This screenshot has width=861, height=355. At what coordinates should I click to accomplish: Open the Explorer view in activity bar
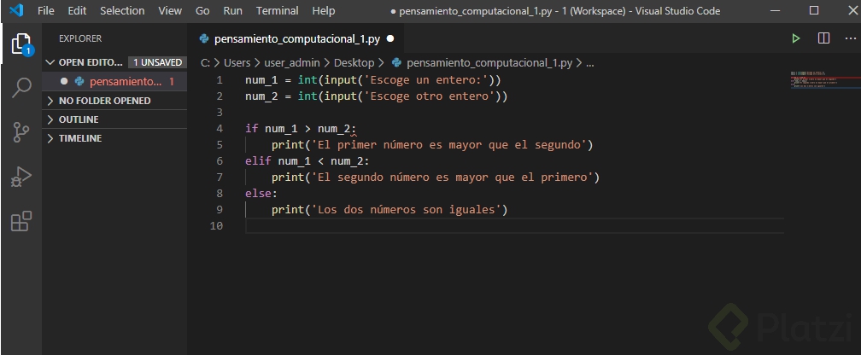[x=21, y=44]
